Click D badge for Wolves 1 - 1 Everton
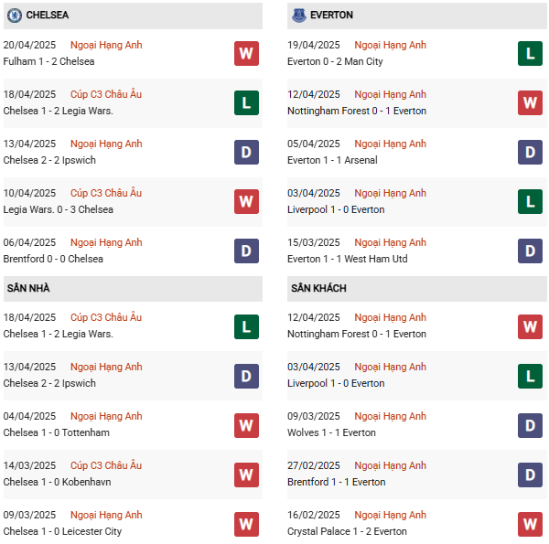This screenshot has height=544, width=549. pyautogui.click(x=530, y=425)
